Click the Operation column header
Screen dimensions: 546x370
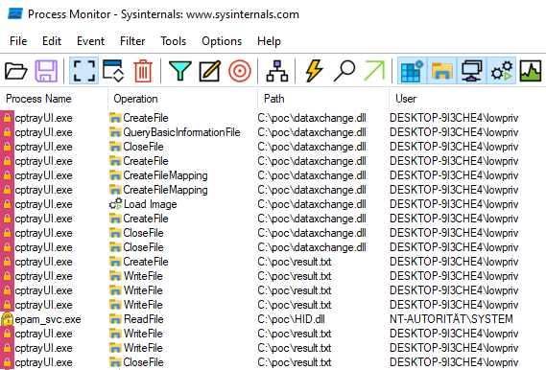point(183,99)
